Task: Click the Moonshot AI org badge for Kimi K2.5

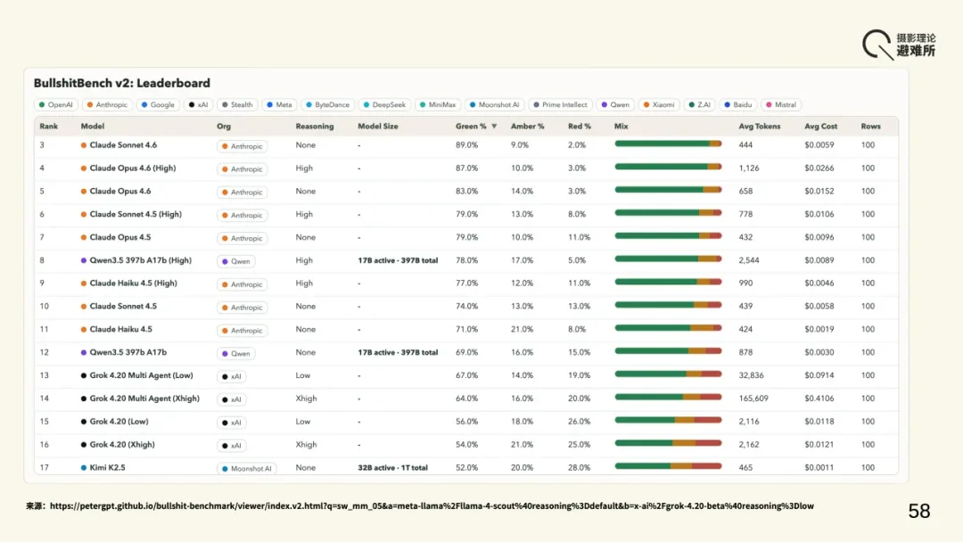Action: coord(246,468)
